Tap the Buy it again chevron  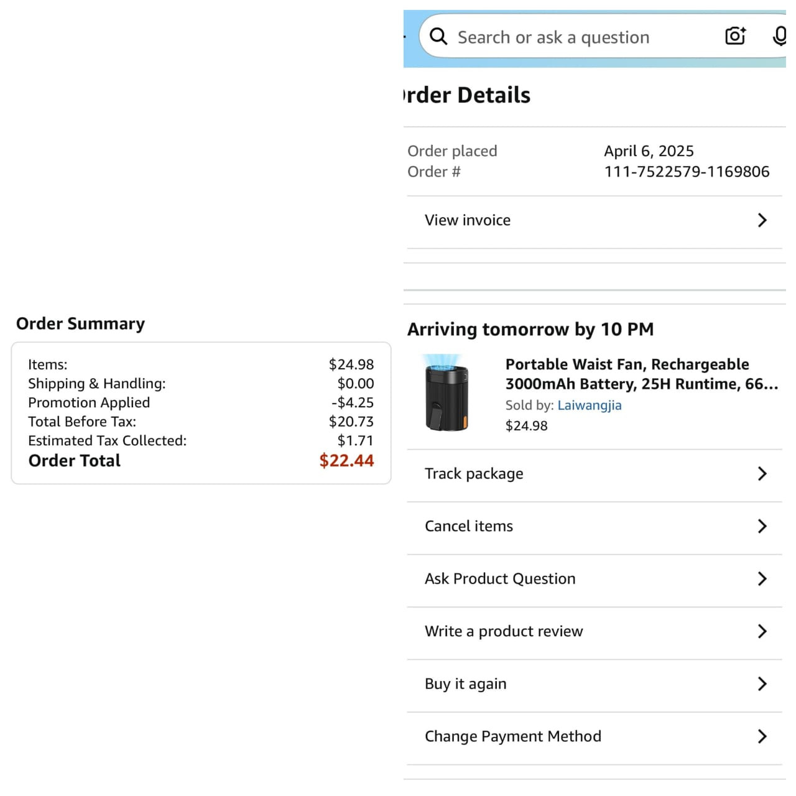(x=762, y=684)
